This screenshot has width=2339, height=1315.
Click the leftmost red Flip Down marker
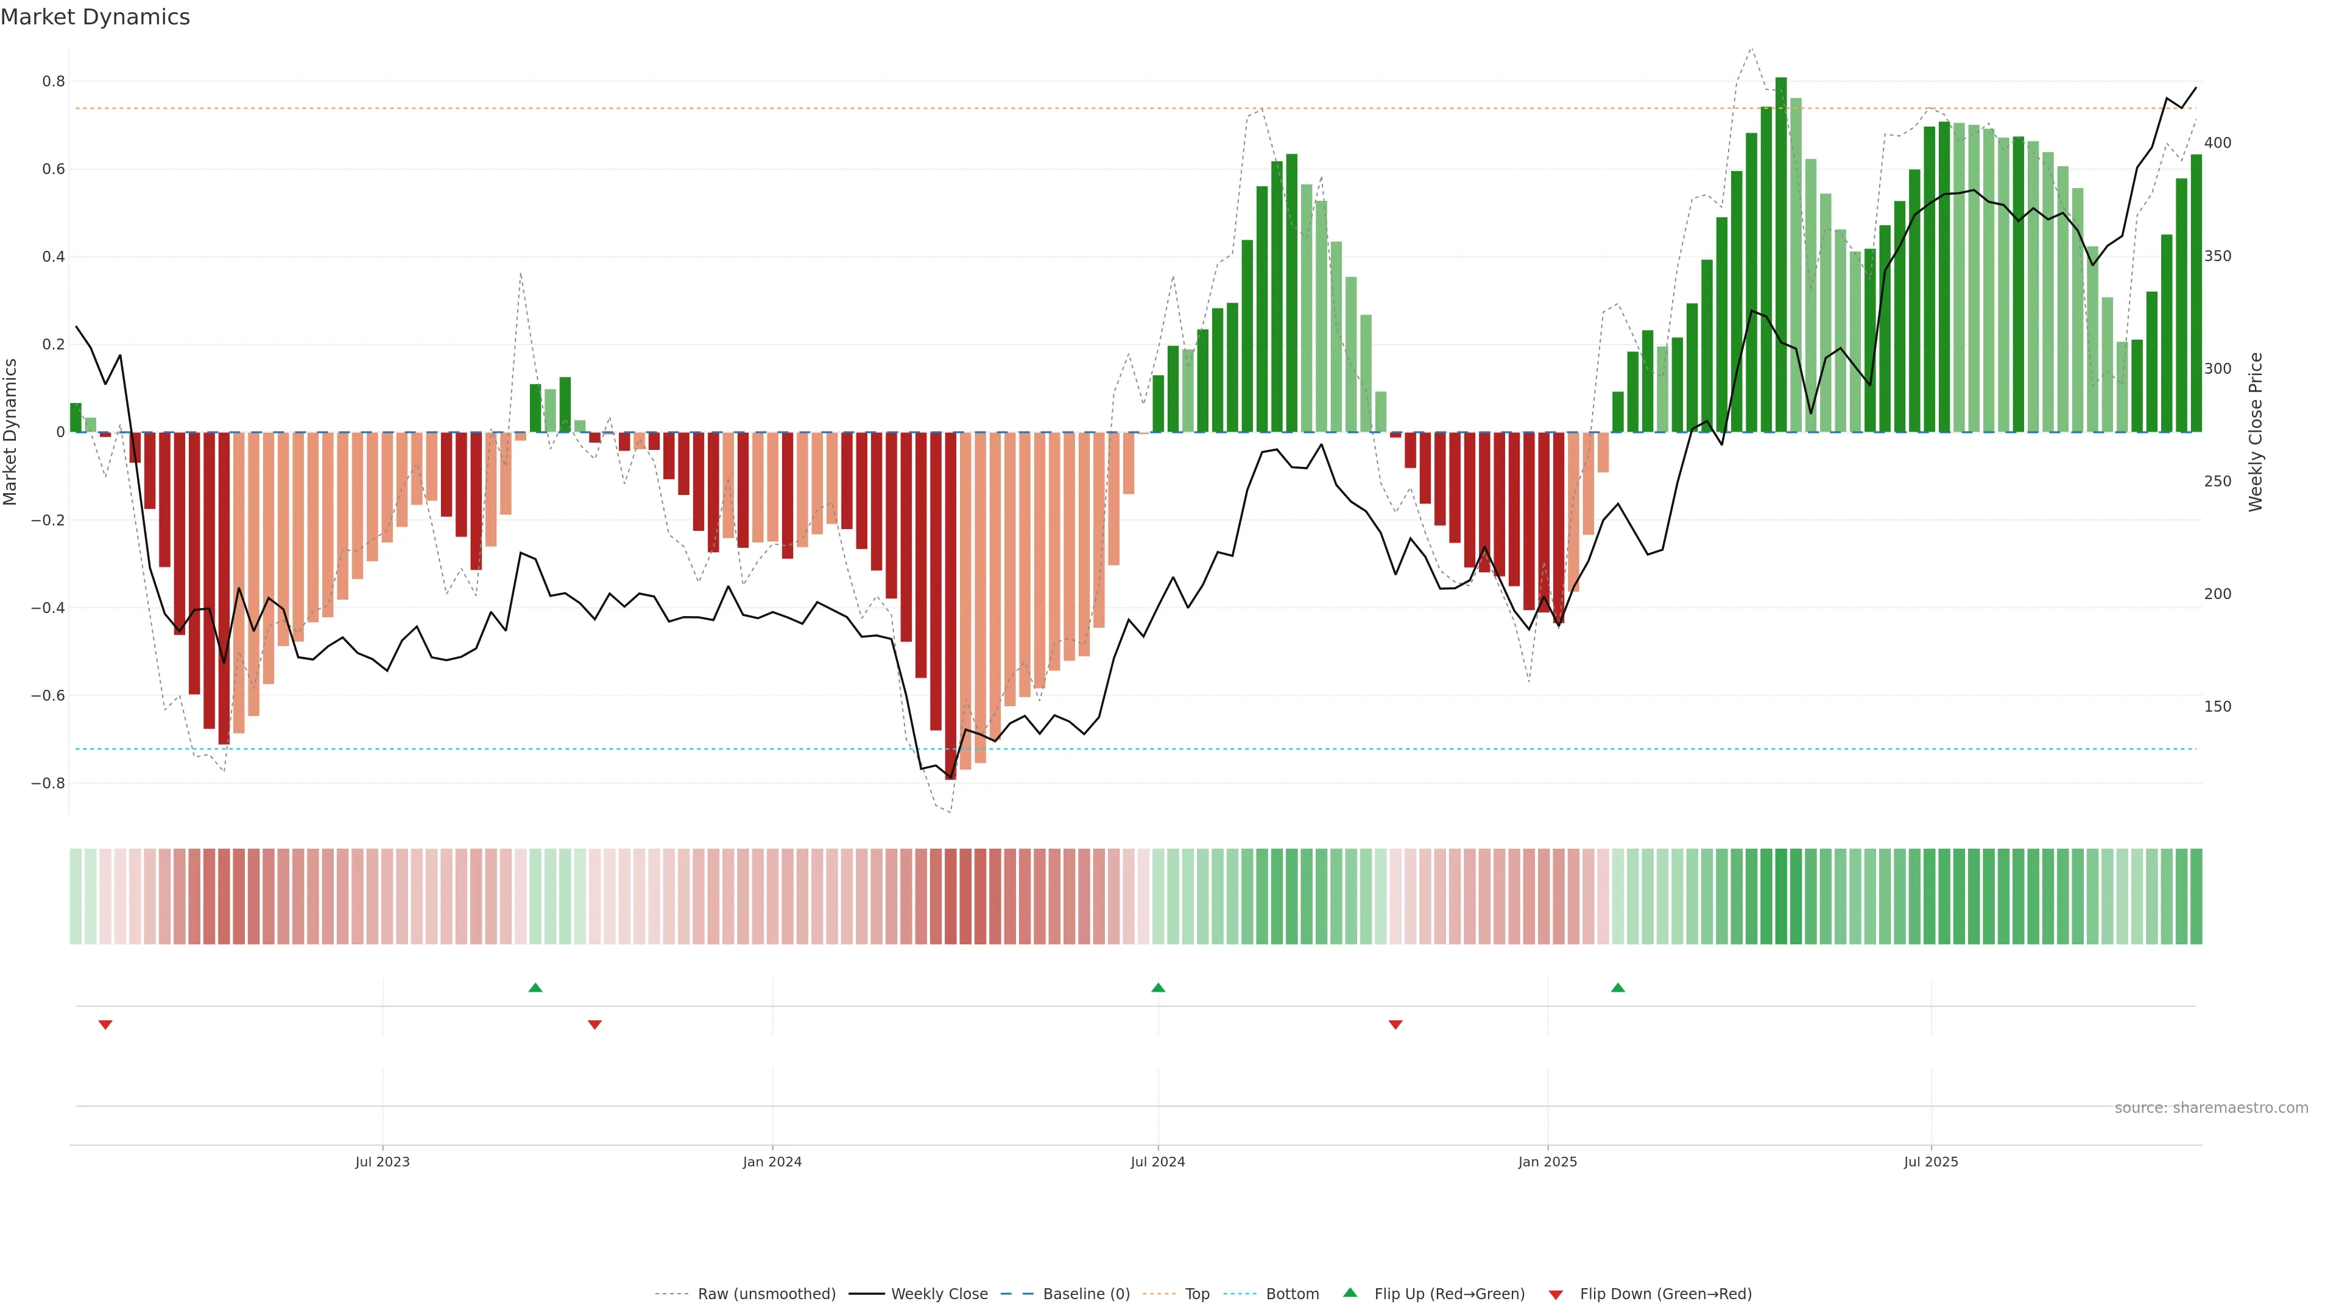[x=105, y=1025]
